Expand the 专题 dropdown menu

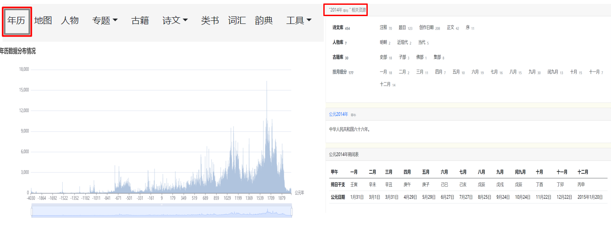click(105, 20)
